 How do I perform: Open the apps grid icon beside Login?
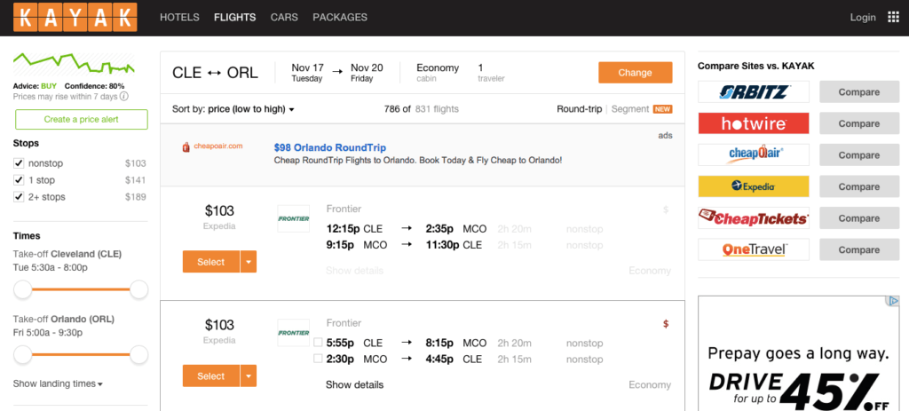pyautogui.click(x=893, y=17)
